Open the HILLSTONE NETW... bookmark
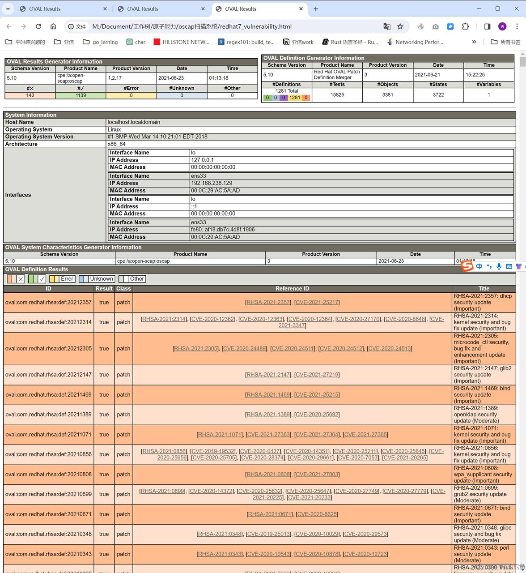The height and width of the screenshot is (573, 526). coord(181,42)
